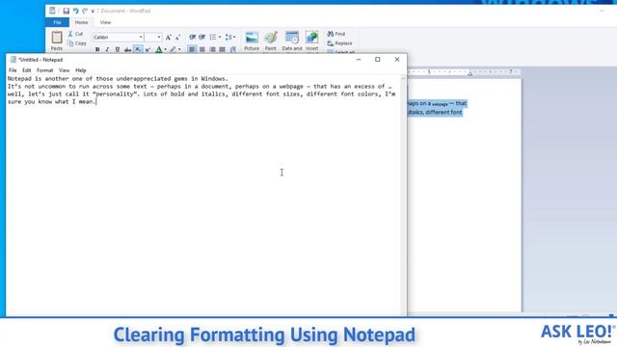The image size is (617, 347).
Task: Click Copy in the WordPad ribbon
Action: pos(77,43)
